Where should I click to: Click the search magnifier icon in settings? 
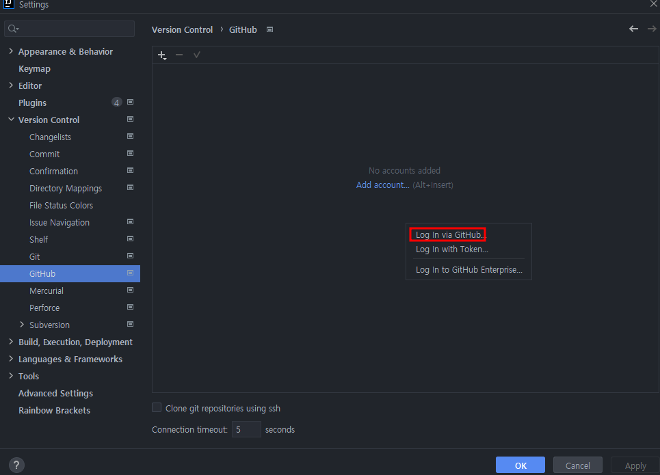(13, 29)
